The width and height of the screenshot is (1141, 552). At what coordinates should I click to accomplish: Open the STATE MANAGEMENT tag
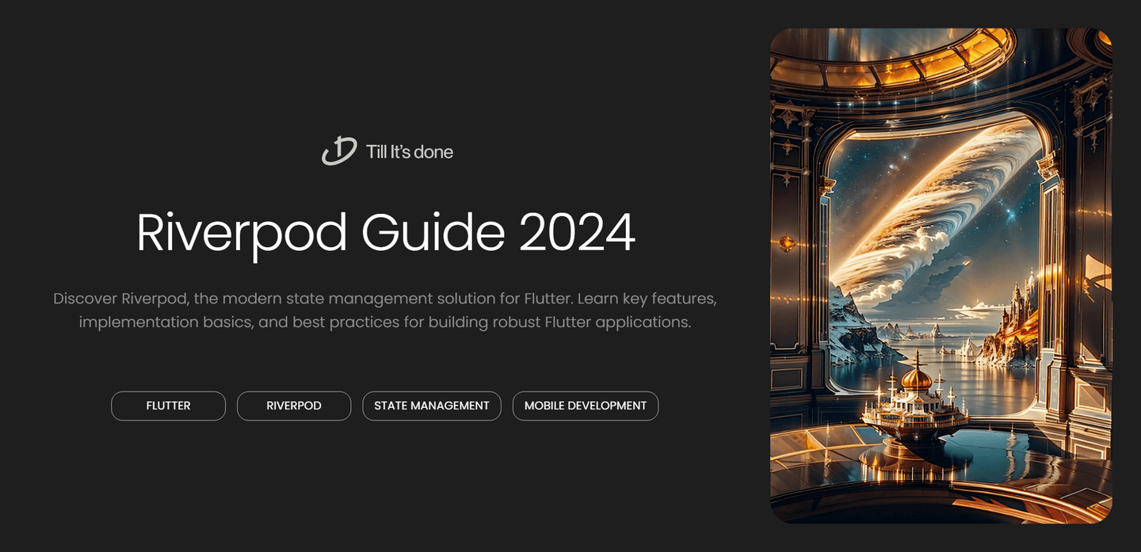coord(432,405)
